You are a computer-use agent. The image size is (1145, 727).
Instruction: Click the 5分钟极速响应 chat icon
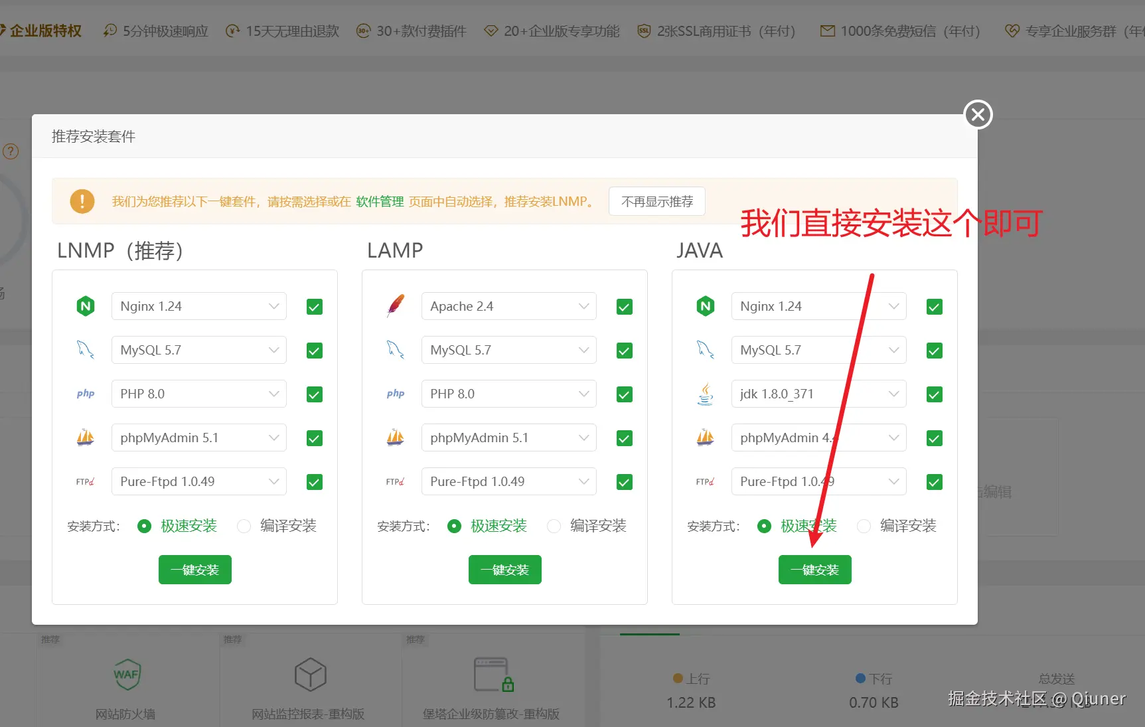[x=110, y=31]
